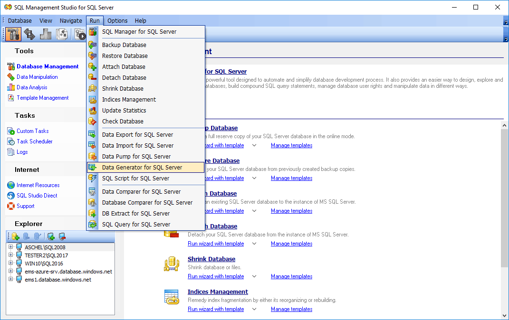This screenshot has width=509, height=320.
Task: Launch Data Import for SQL Server
Action: point(146,146)
